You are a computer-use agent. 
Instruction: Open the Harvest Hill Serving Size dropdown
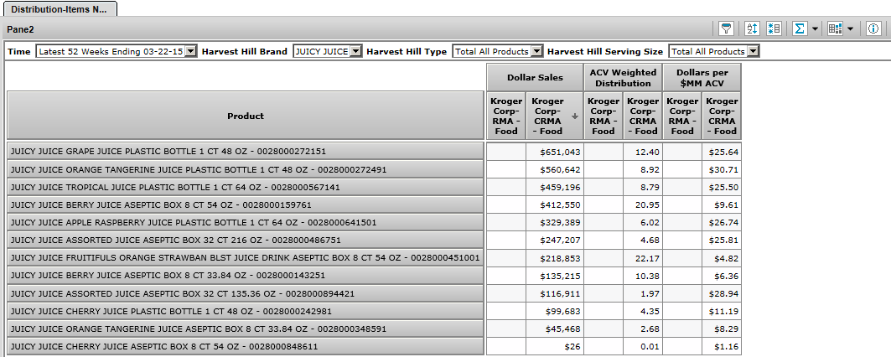coord(753,52)
